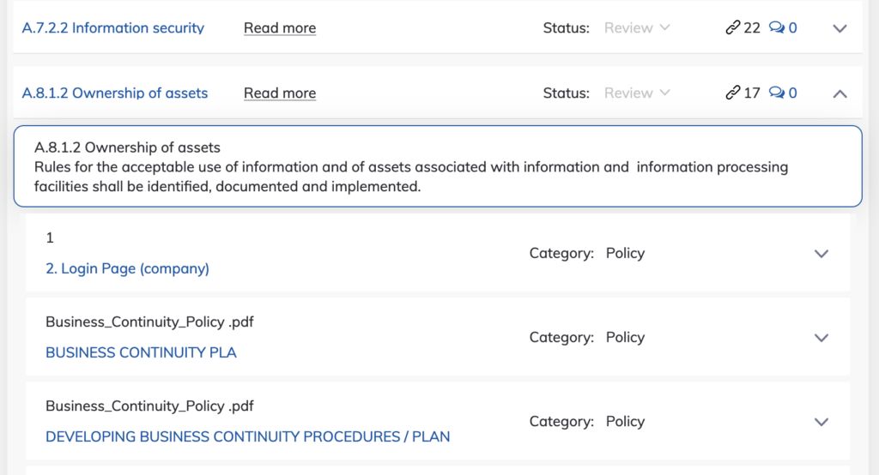Click link icon beside 17 in A.8.1.2 row

[x=733, y=93]
